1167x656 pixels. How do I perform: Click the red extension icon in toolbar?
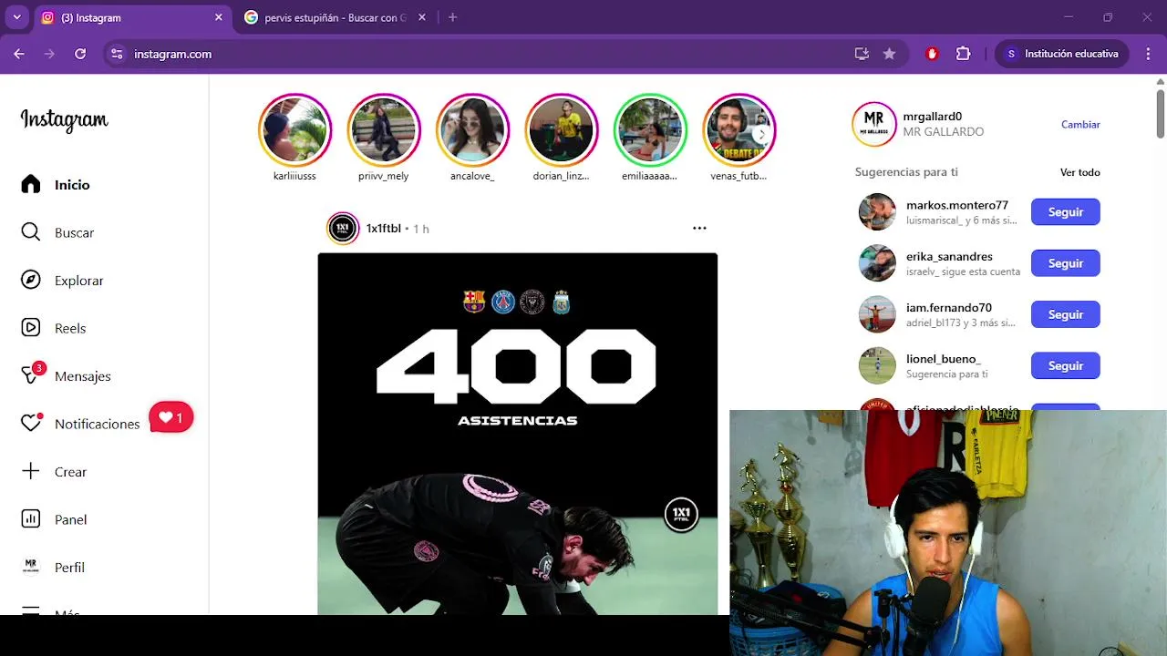pyautogui.click(x=932, y=54)
